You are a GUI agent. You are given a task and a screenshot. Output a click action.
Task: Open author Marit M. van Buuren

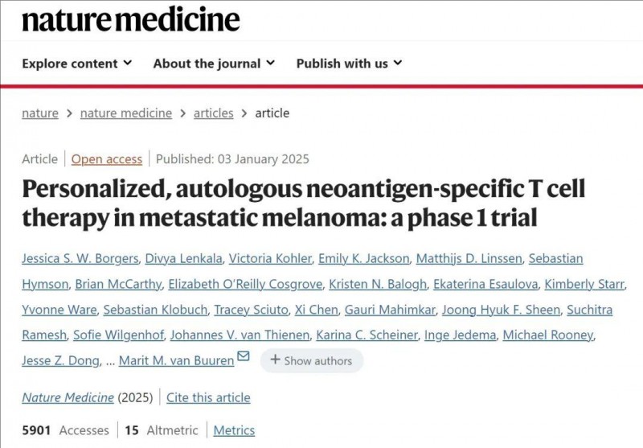176,360
